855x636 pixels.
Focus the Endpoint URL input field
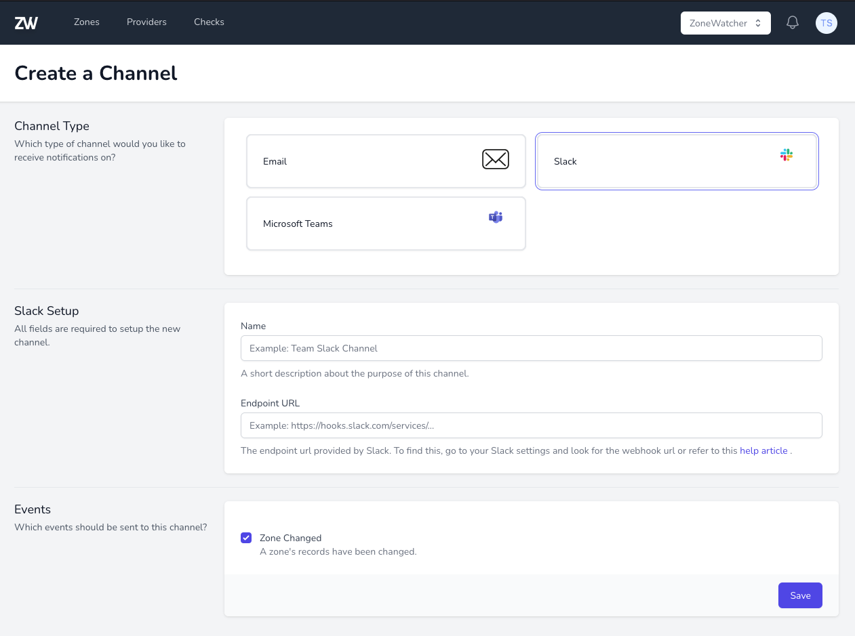[531, 425]
